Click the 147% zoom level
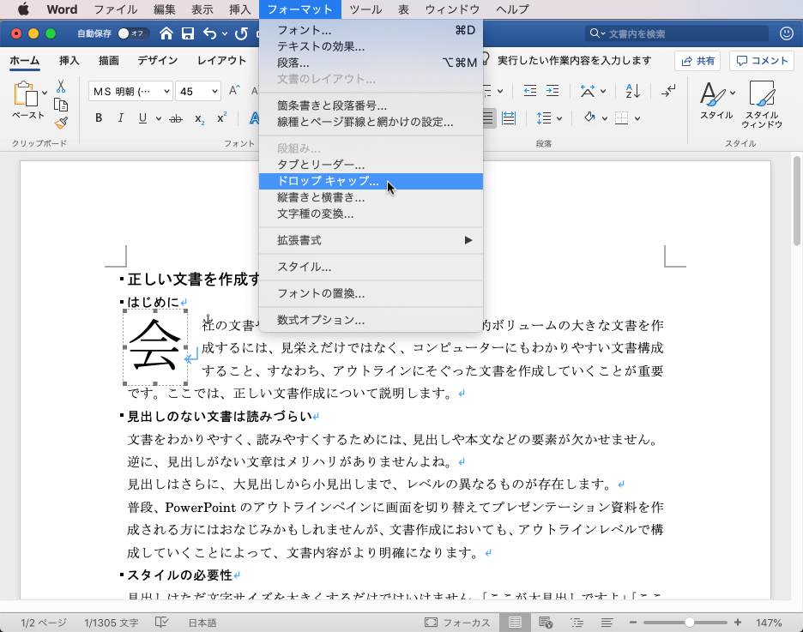The width and height of the screenshot is (803, 632). tap(769, 623)
